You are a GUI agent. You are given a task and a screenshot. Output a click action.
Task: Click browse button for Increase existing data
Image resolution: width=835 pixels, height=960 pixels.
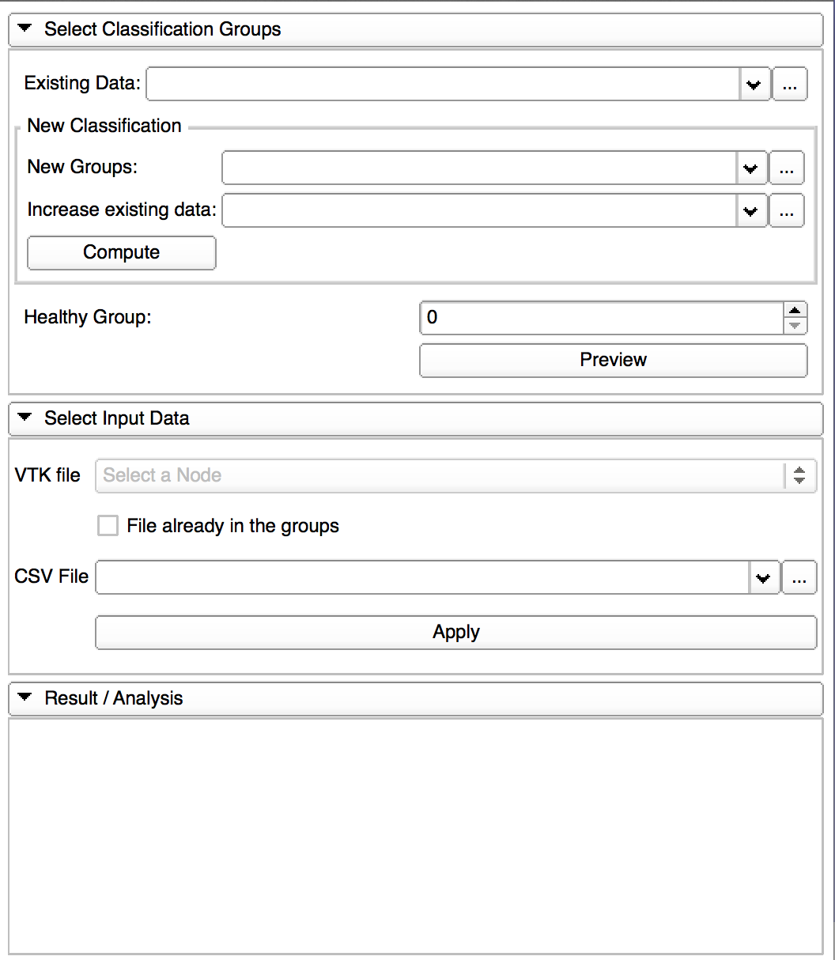(786, 211)
